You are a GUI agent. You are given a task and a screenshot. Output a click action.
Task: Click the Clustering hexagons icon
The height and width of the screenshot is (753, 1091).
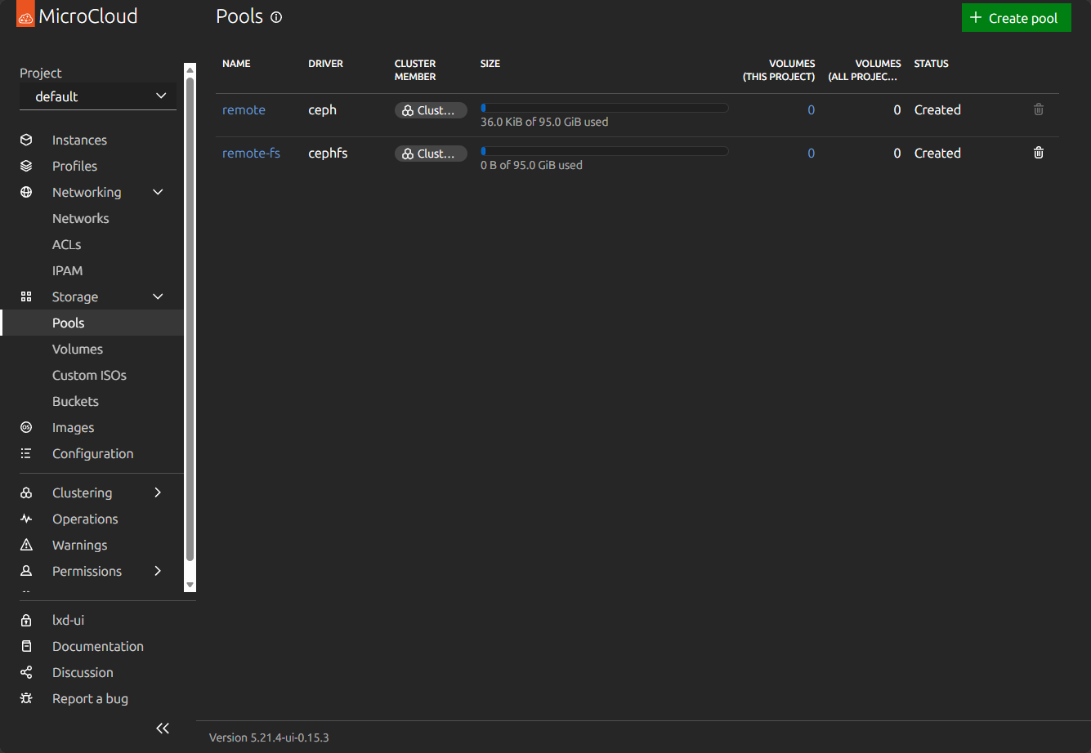click(x=26, y=492)
